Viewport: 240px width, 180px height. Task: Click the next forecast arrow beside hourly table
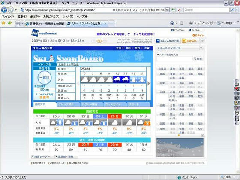tap(148, 83)
